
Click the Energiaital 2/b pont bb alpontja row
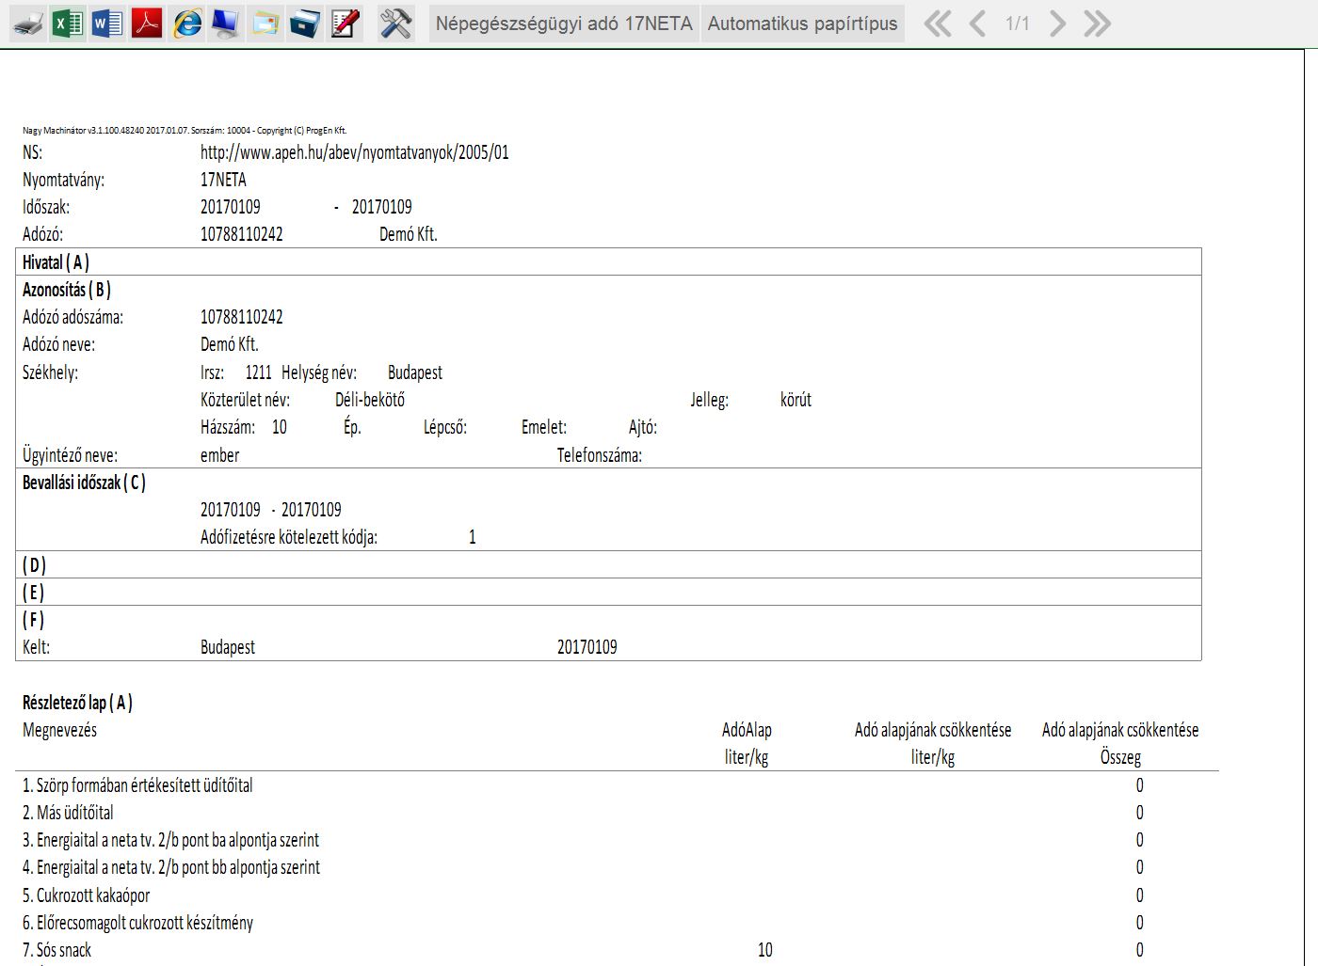point(171,867)
